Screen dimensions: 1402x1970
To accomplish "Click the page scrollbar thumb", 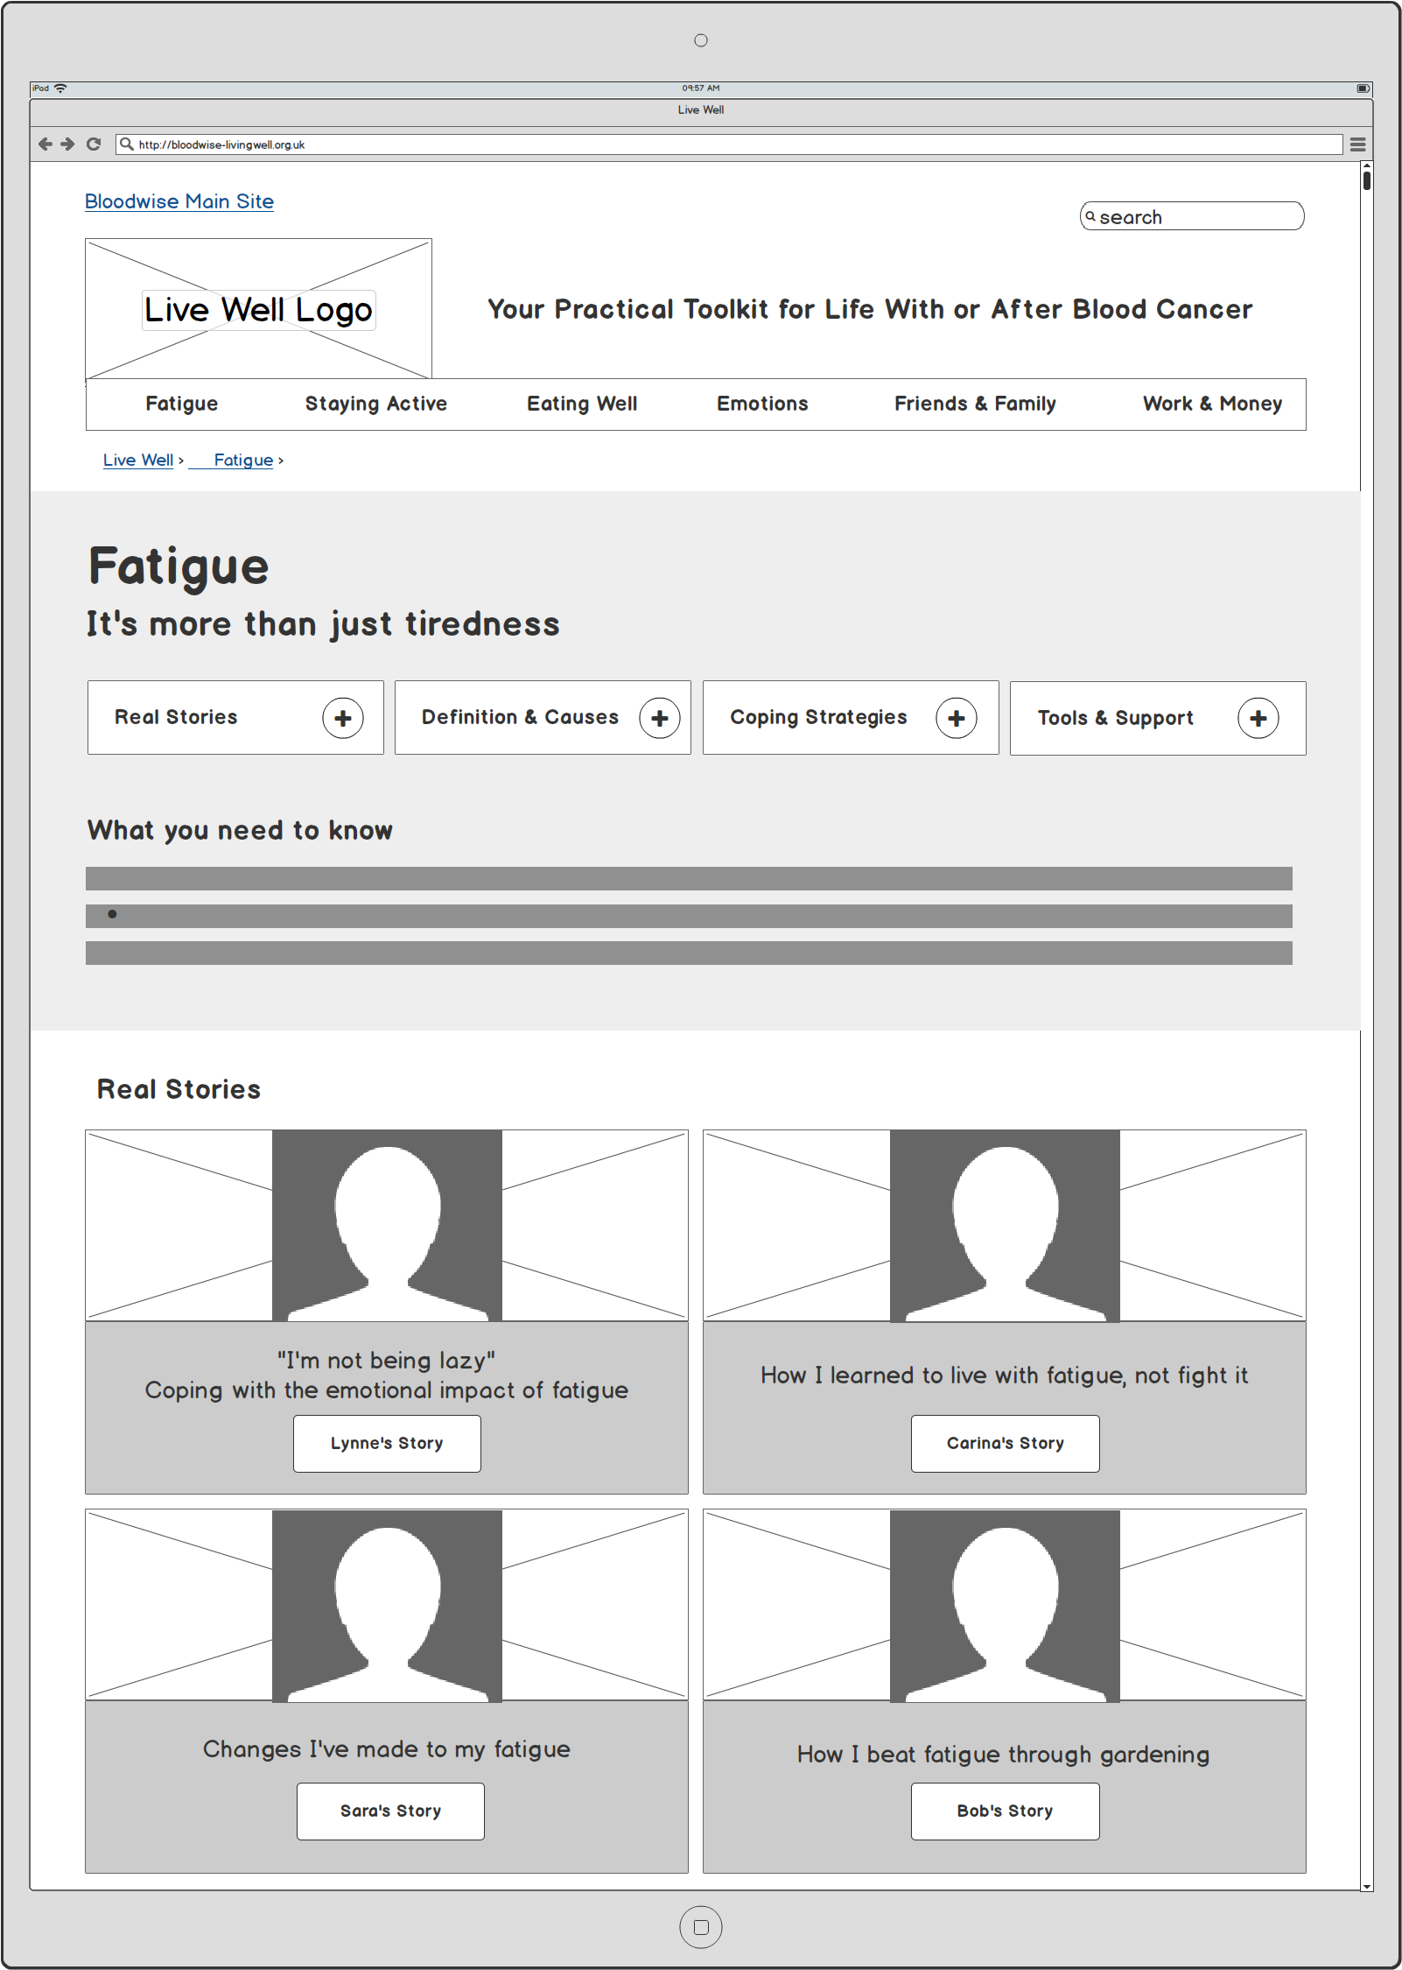I will point(1367,180).
